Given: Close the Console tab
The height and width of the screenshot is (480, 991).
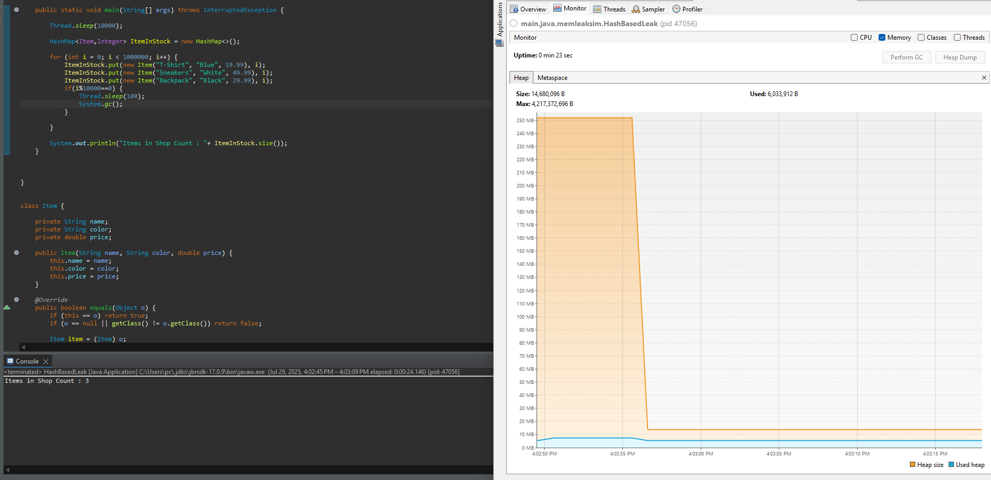Looking at the screenshot, I should coord(46,361).
